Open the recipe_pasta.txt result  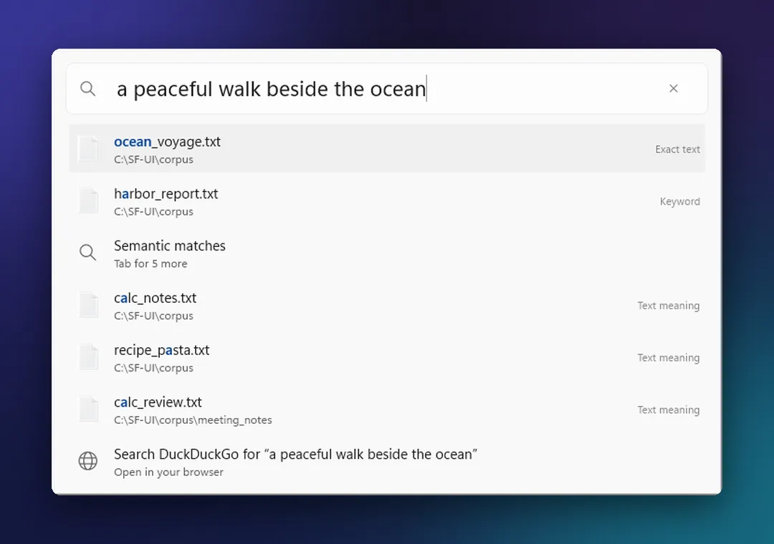386,358
